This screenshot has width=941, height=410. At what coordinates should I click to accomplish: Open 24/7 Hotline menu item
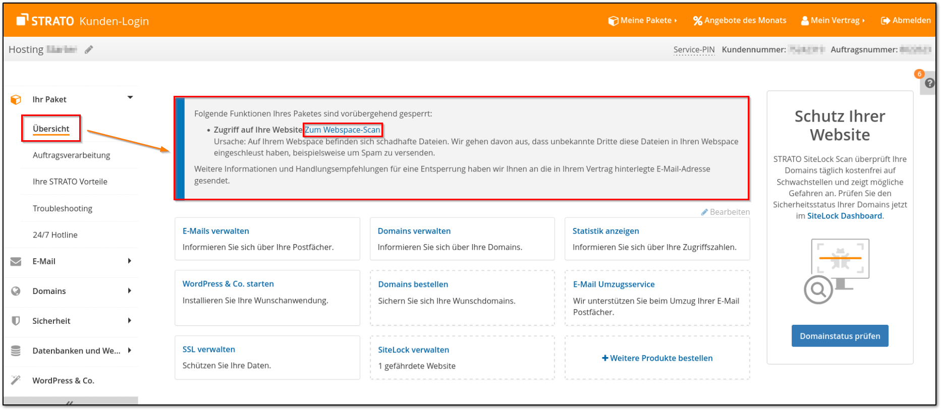pos(55,235)
